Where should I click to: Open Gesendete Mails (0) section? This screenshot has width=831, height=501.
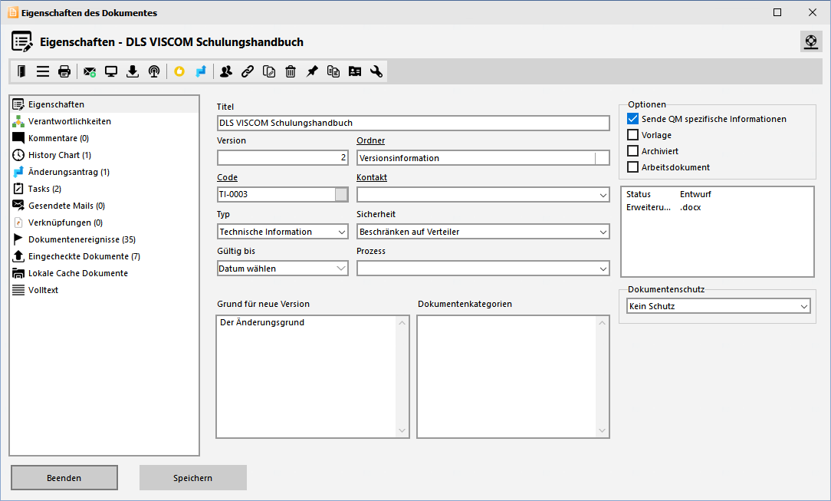click(104, 206)
